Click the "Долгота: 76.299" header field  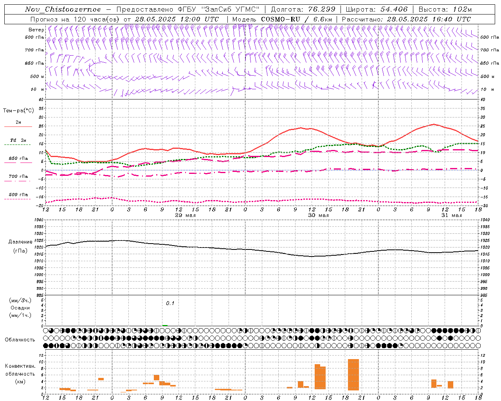pos(303,9)
